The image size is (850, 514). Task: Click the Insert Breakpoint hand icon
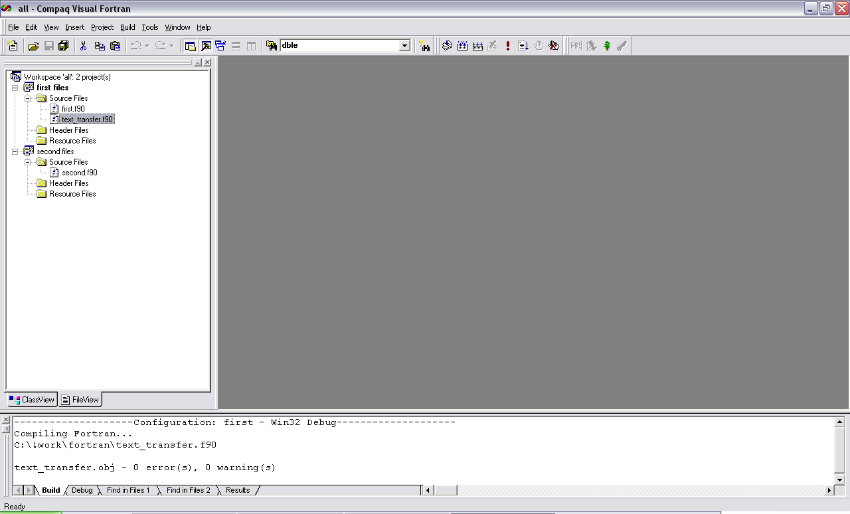pos(539,46)
